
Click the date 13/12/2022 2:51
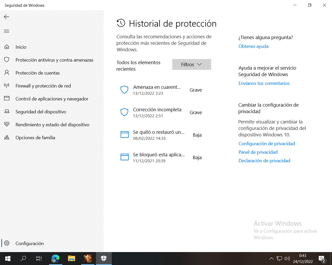pos(148,116)
